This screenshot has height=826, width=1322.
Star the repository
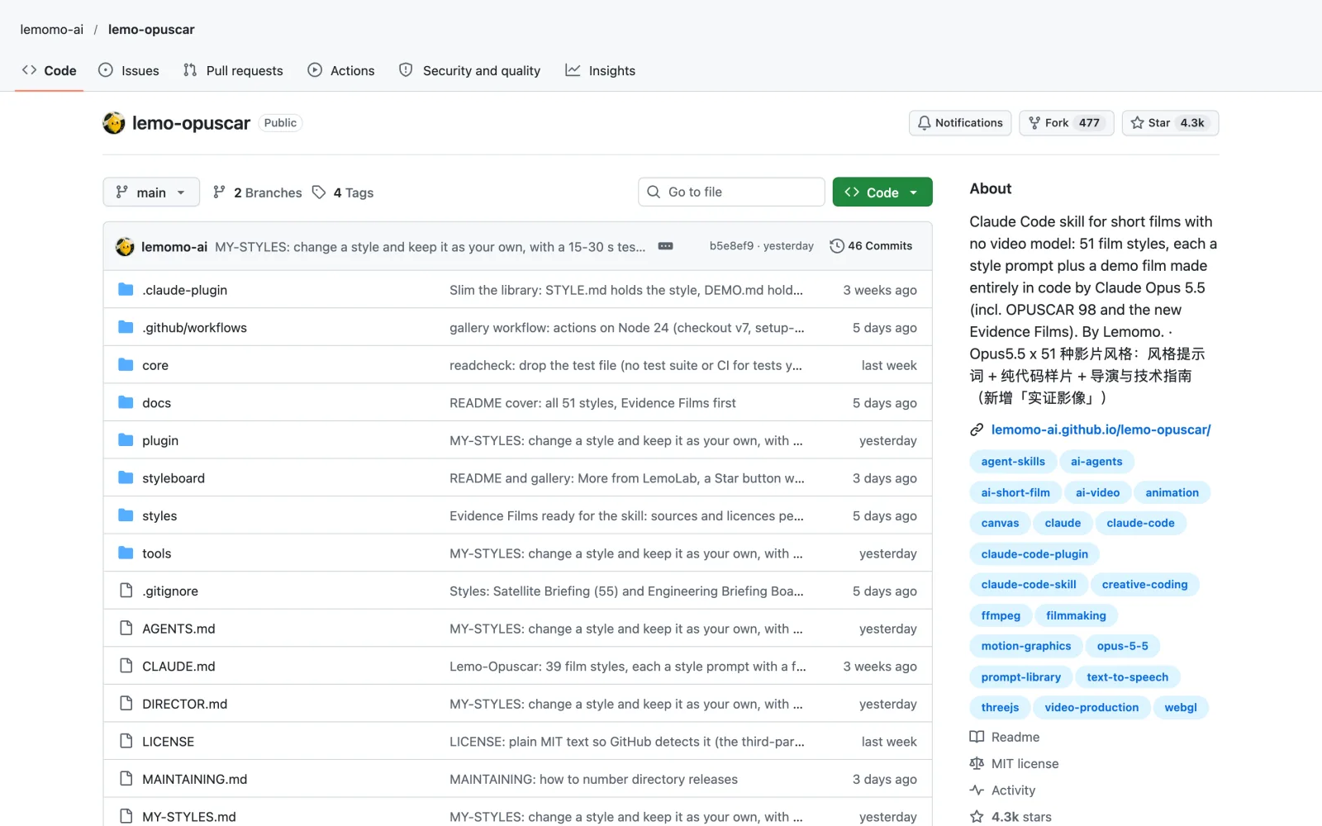1170,123
